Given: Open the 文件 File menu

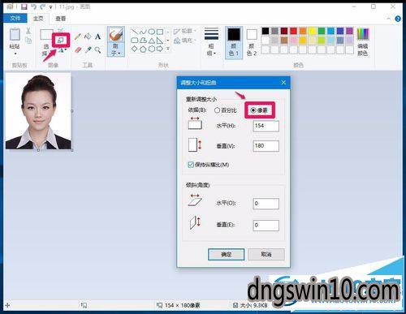Looking at the screenshot, I should [15, 18].
